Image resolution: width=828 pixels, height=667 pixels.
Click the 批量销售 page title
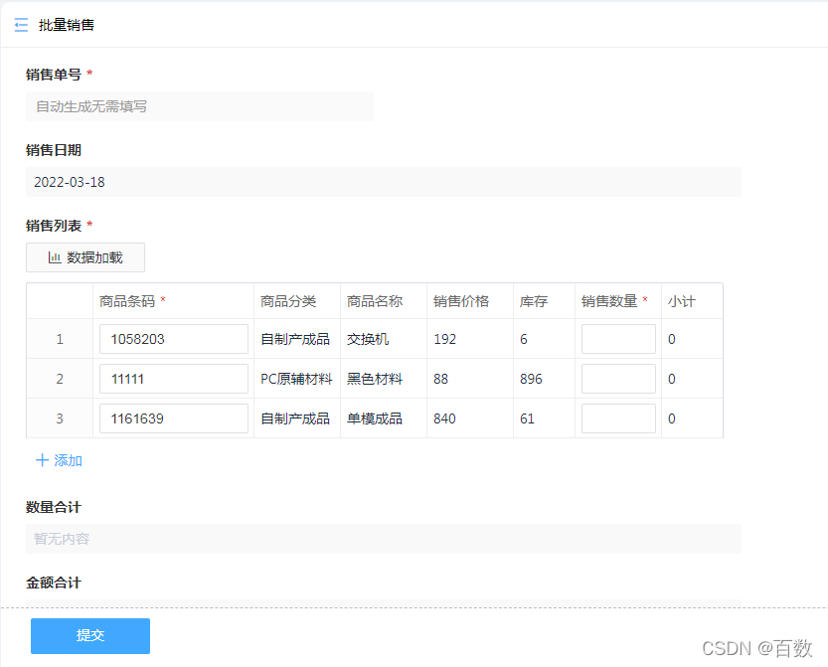click(x=67, y=25)
